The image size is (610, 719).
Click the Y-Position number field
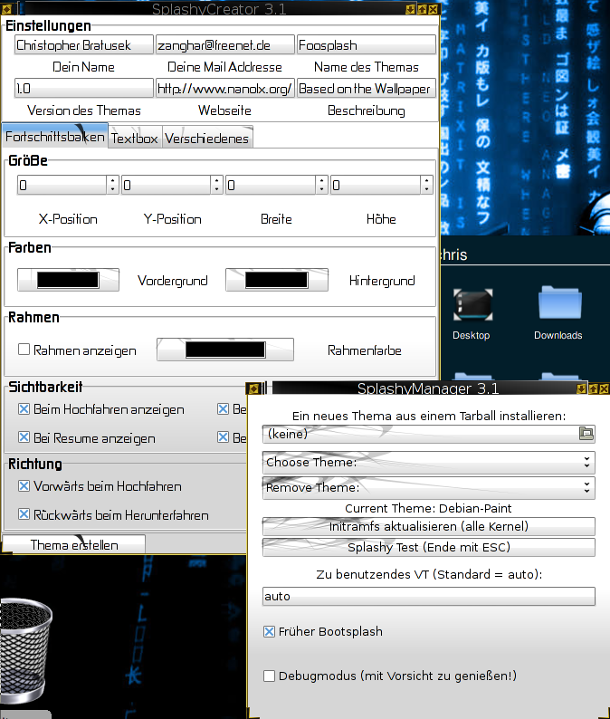pyautogui.click(x=167, y=185)
